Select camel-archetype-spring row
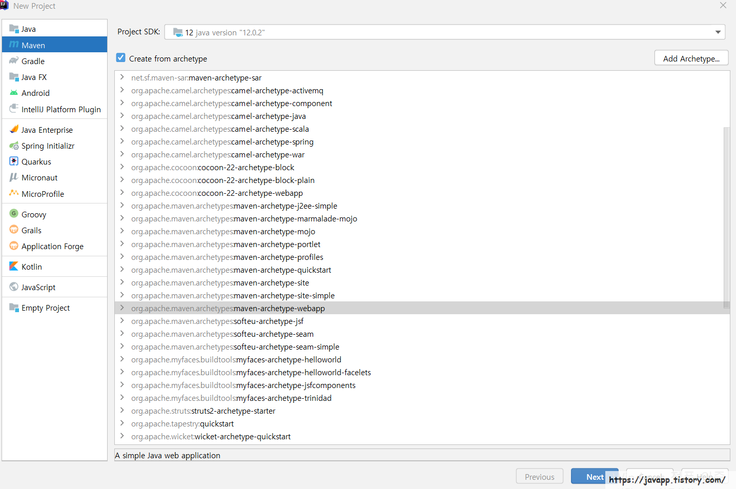Screen dimensions: 736x489 point(422,141)
